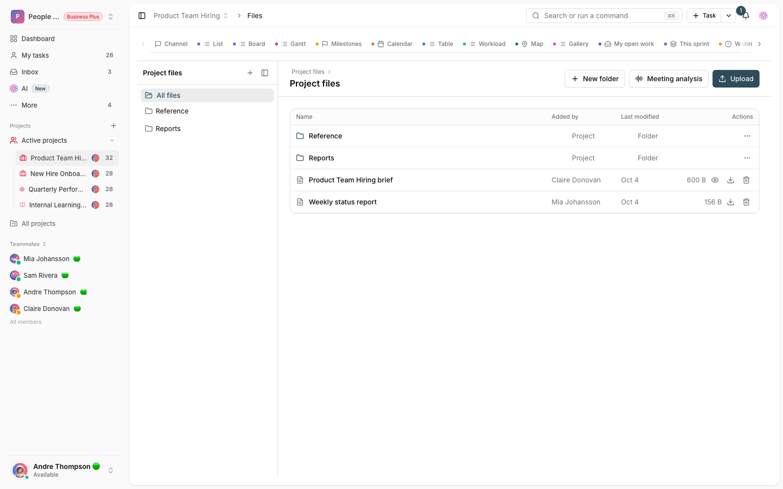The image size is (783, 489).
Task: Open the Quarterly Performance project
Action: click(x=67, y=189)
